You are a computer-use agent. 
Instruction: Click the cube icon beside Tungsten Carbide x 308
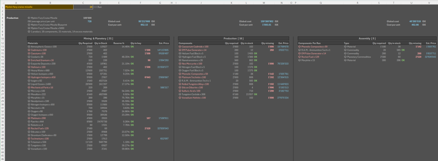pyautogui.click(x=180, y=94)
